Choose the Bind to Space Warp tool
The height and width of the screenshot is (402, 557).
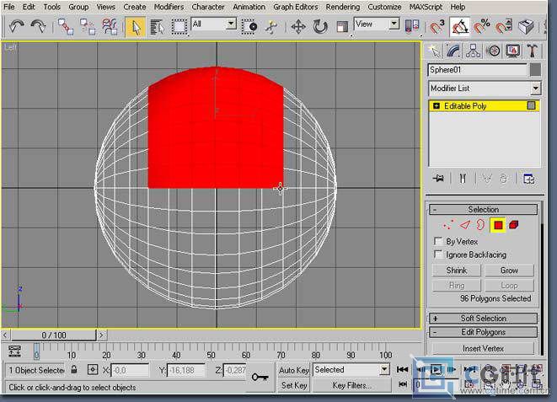110,27
